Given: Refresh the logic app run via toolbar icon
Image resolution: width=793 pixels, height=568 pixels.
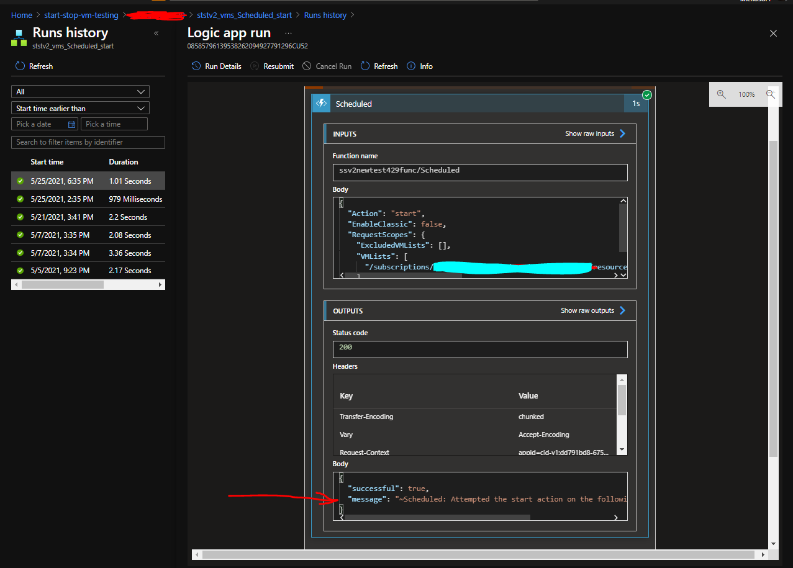Looking at the screenshot, I should click(366, 66).
